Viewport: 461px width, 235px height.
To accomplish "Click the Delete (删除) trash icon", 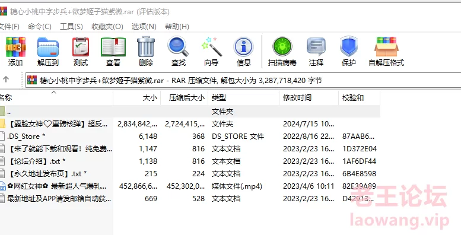I will pyautogui.click(x=146, y=46).
